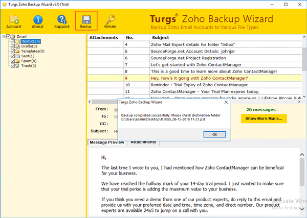Uncheck the Spam(0) checkbox
Screen dimensions: 307x218
point(13,61)
